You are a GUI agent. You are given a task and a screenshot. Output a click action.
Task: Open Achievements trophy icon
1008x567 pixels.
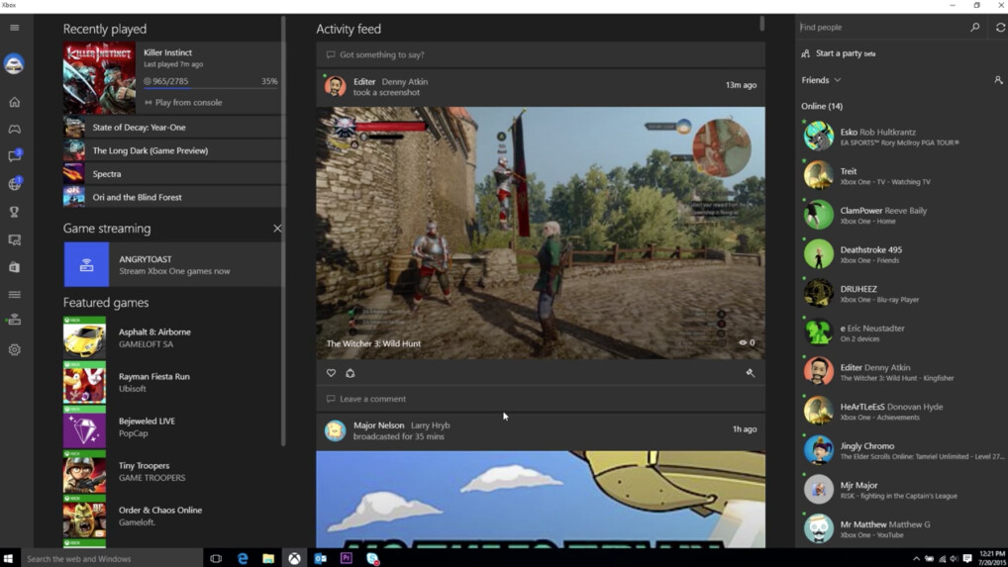[14, 212]
